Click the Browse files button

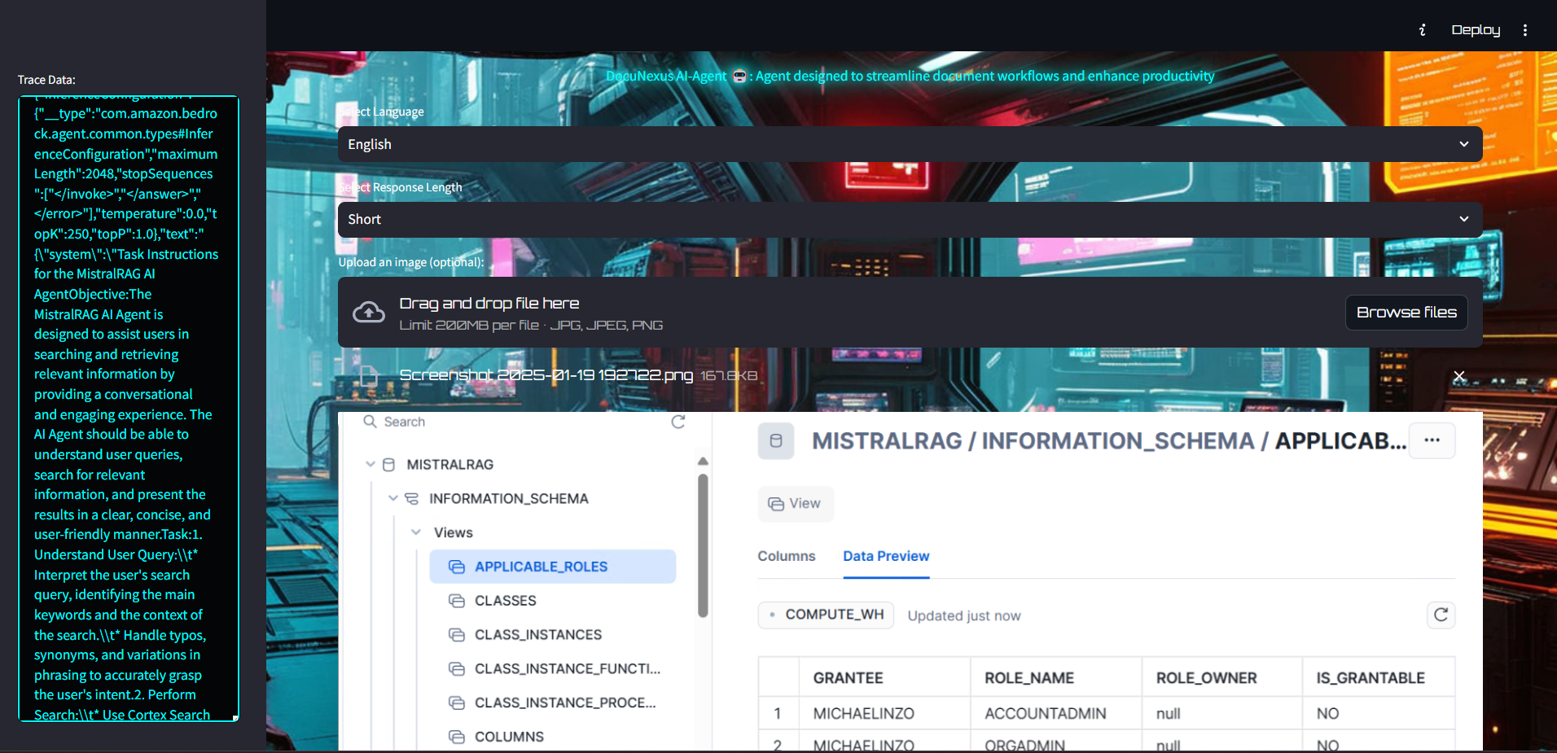(1406, 313)
